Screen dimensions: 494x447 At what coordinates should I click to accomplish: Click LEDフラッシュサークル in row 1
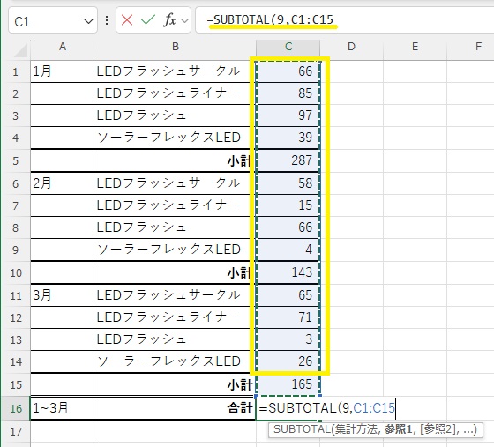coord(168,71)
